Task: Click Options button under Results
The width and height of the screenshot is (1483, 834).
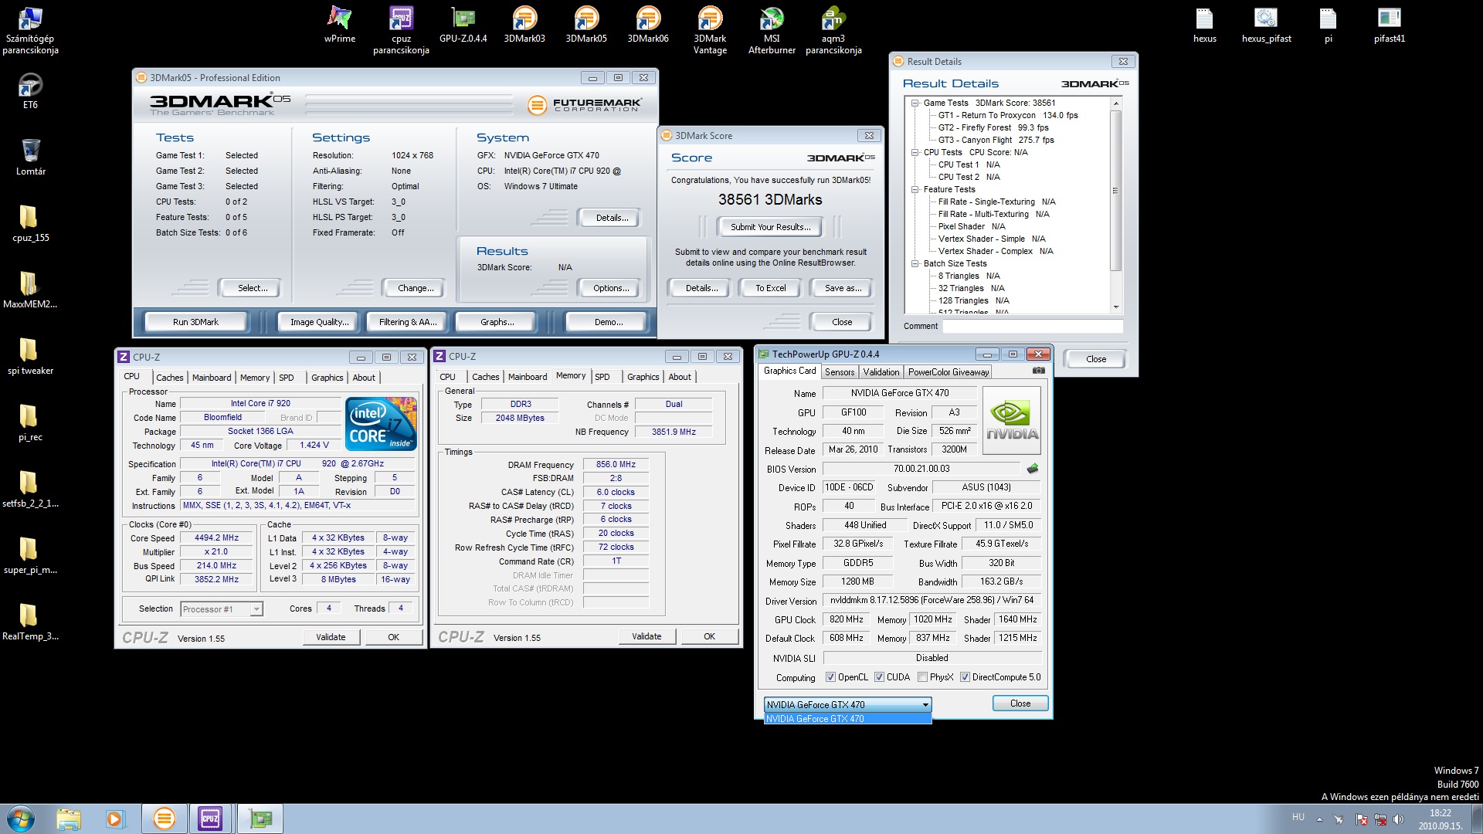Action: (610, 288)
